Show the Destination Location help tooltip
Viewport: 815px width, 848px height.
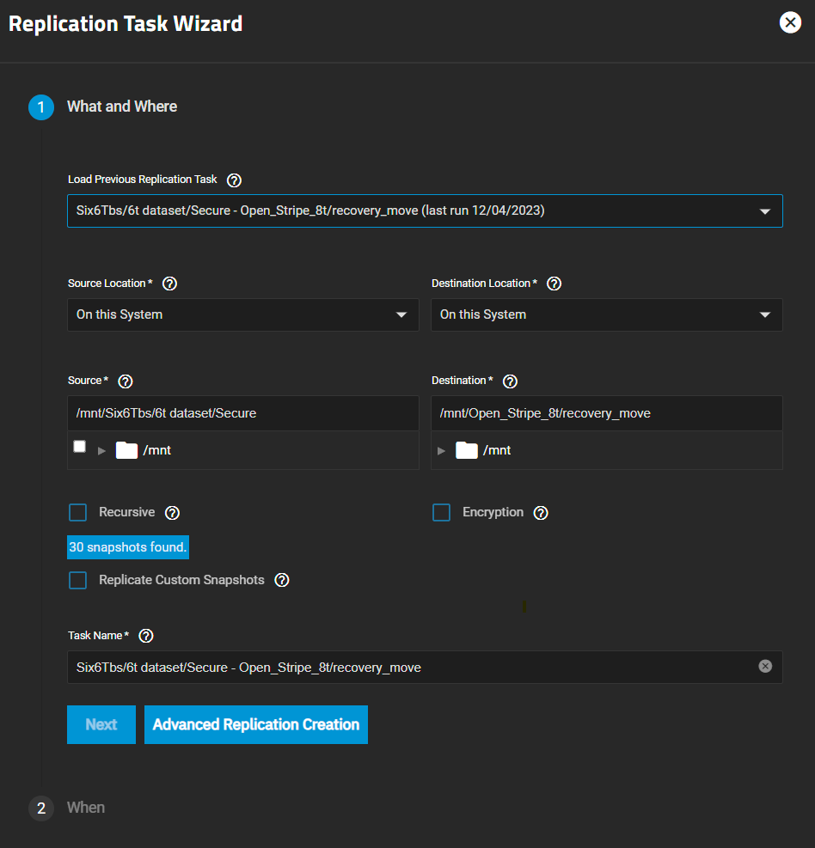tap(554, 284)
